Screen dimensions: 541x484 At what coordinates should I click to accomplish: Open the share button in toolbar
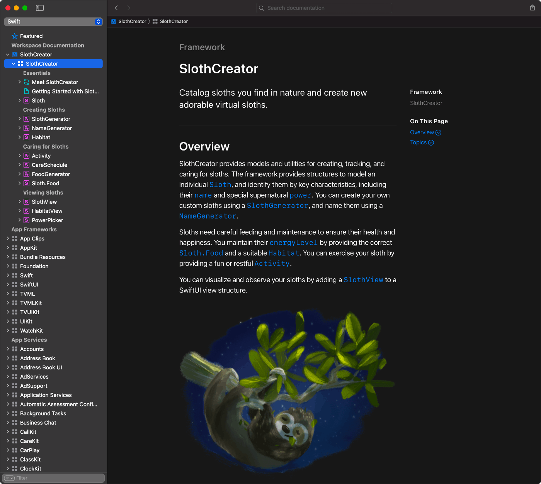tap(532, 8)
